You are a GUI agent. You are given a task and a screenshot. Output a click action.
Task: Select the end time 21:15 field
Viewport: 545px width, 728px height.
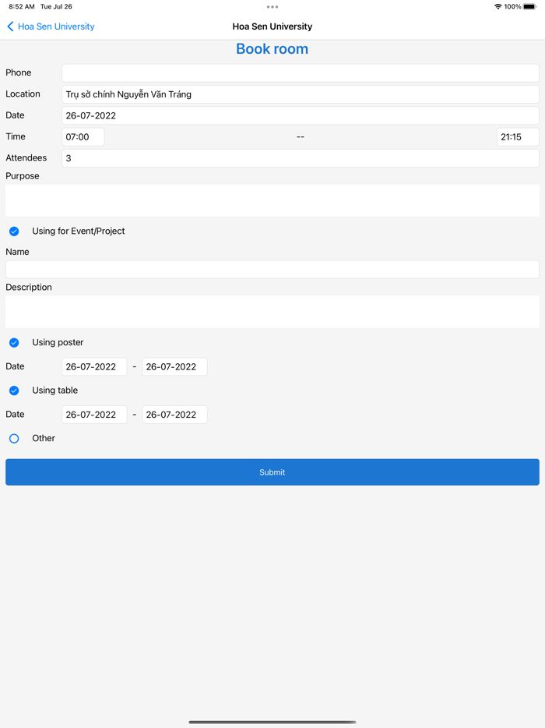518,137
